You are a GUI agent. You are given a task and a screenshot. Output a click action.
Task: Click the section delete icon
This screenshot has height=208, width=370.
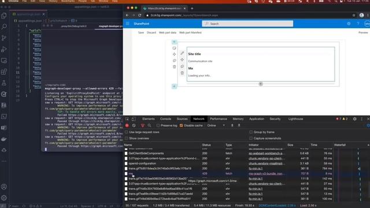(174, 67)
